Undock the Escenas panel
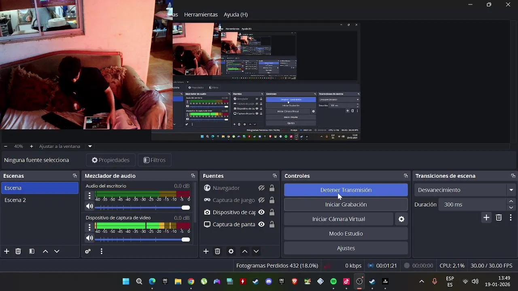The height and width of the screenshot is (291, 518). click(74, 176)
